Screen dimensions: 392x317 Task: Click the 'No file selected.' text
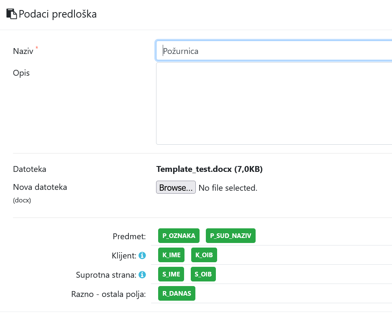click(x=228, y=188)
